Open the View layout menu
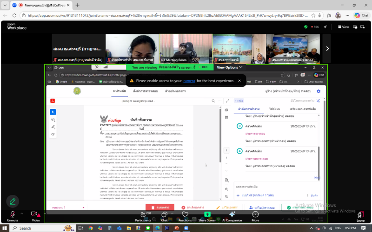Screen dimensions: 372x232 pos(343,27)
